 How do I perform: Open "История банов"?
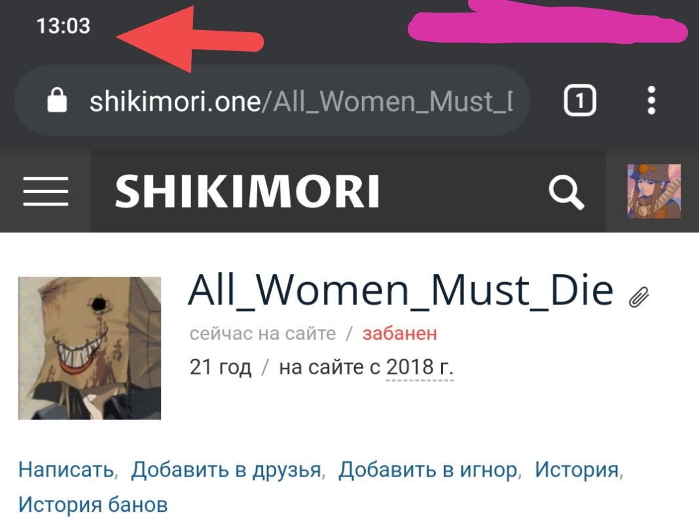(93, 505)
